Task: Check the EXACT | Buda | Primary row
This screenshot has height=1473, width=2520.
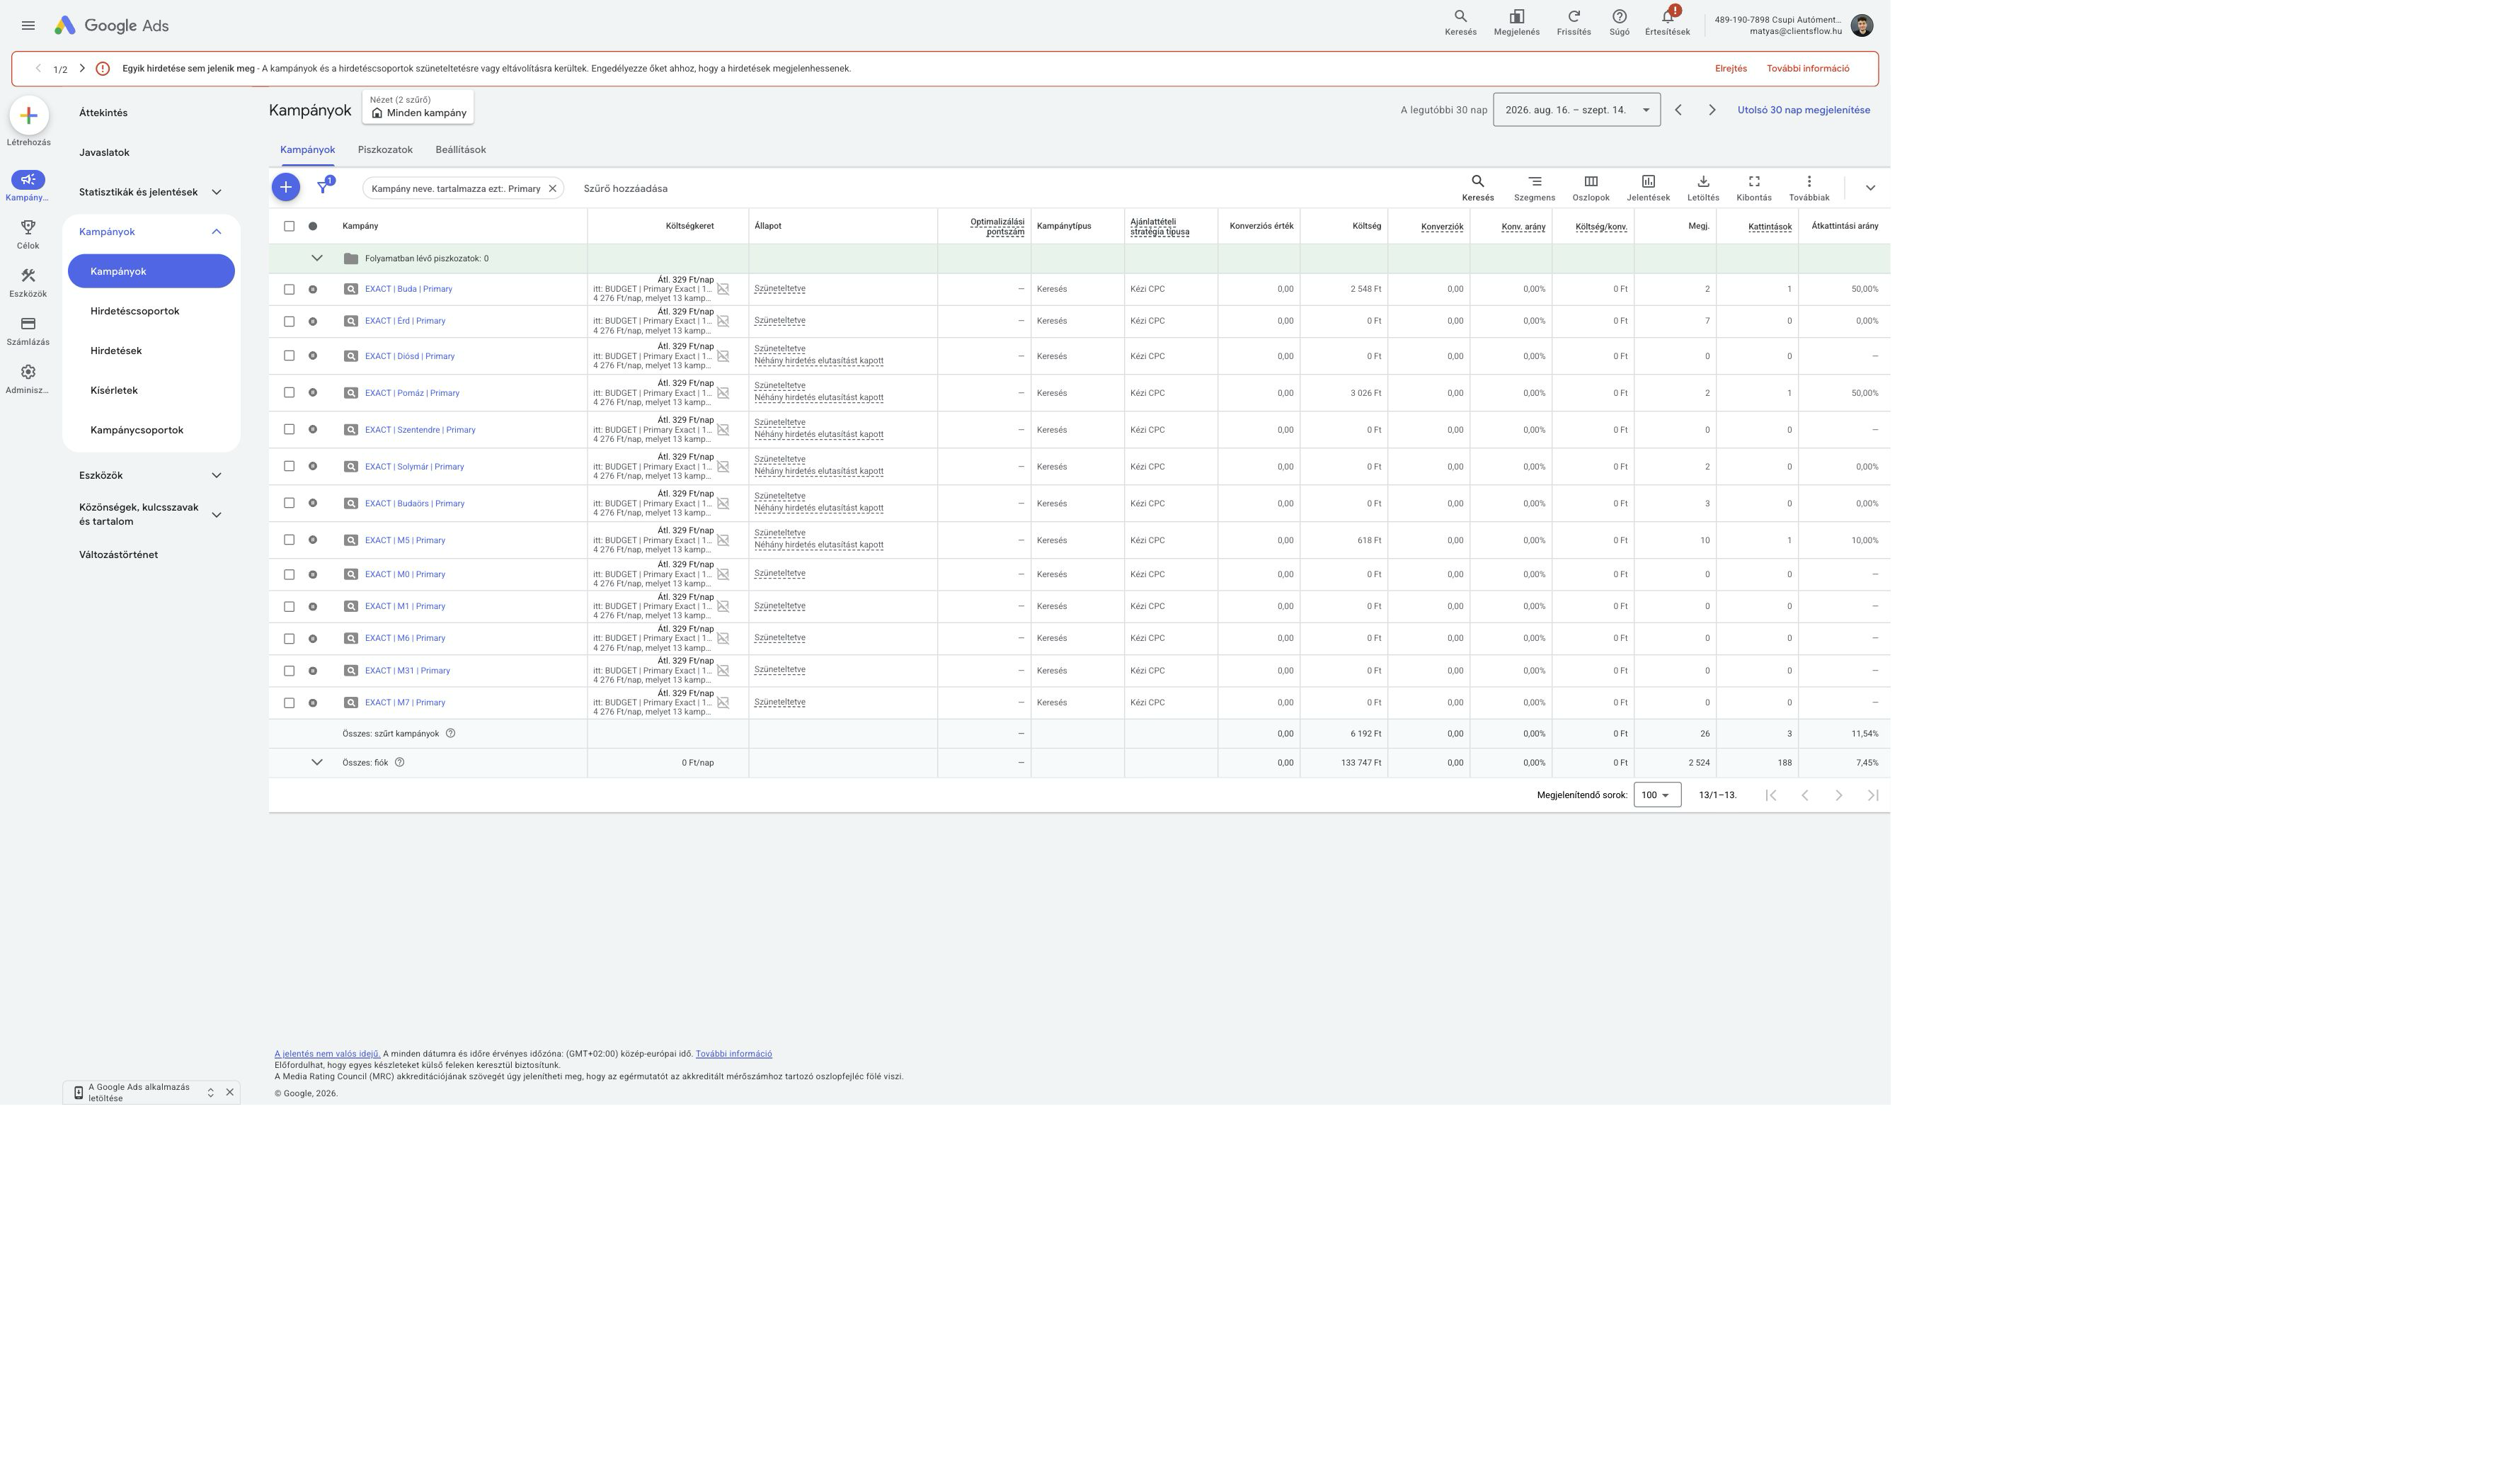Action: pyautogui.click(x=289, y=289)
